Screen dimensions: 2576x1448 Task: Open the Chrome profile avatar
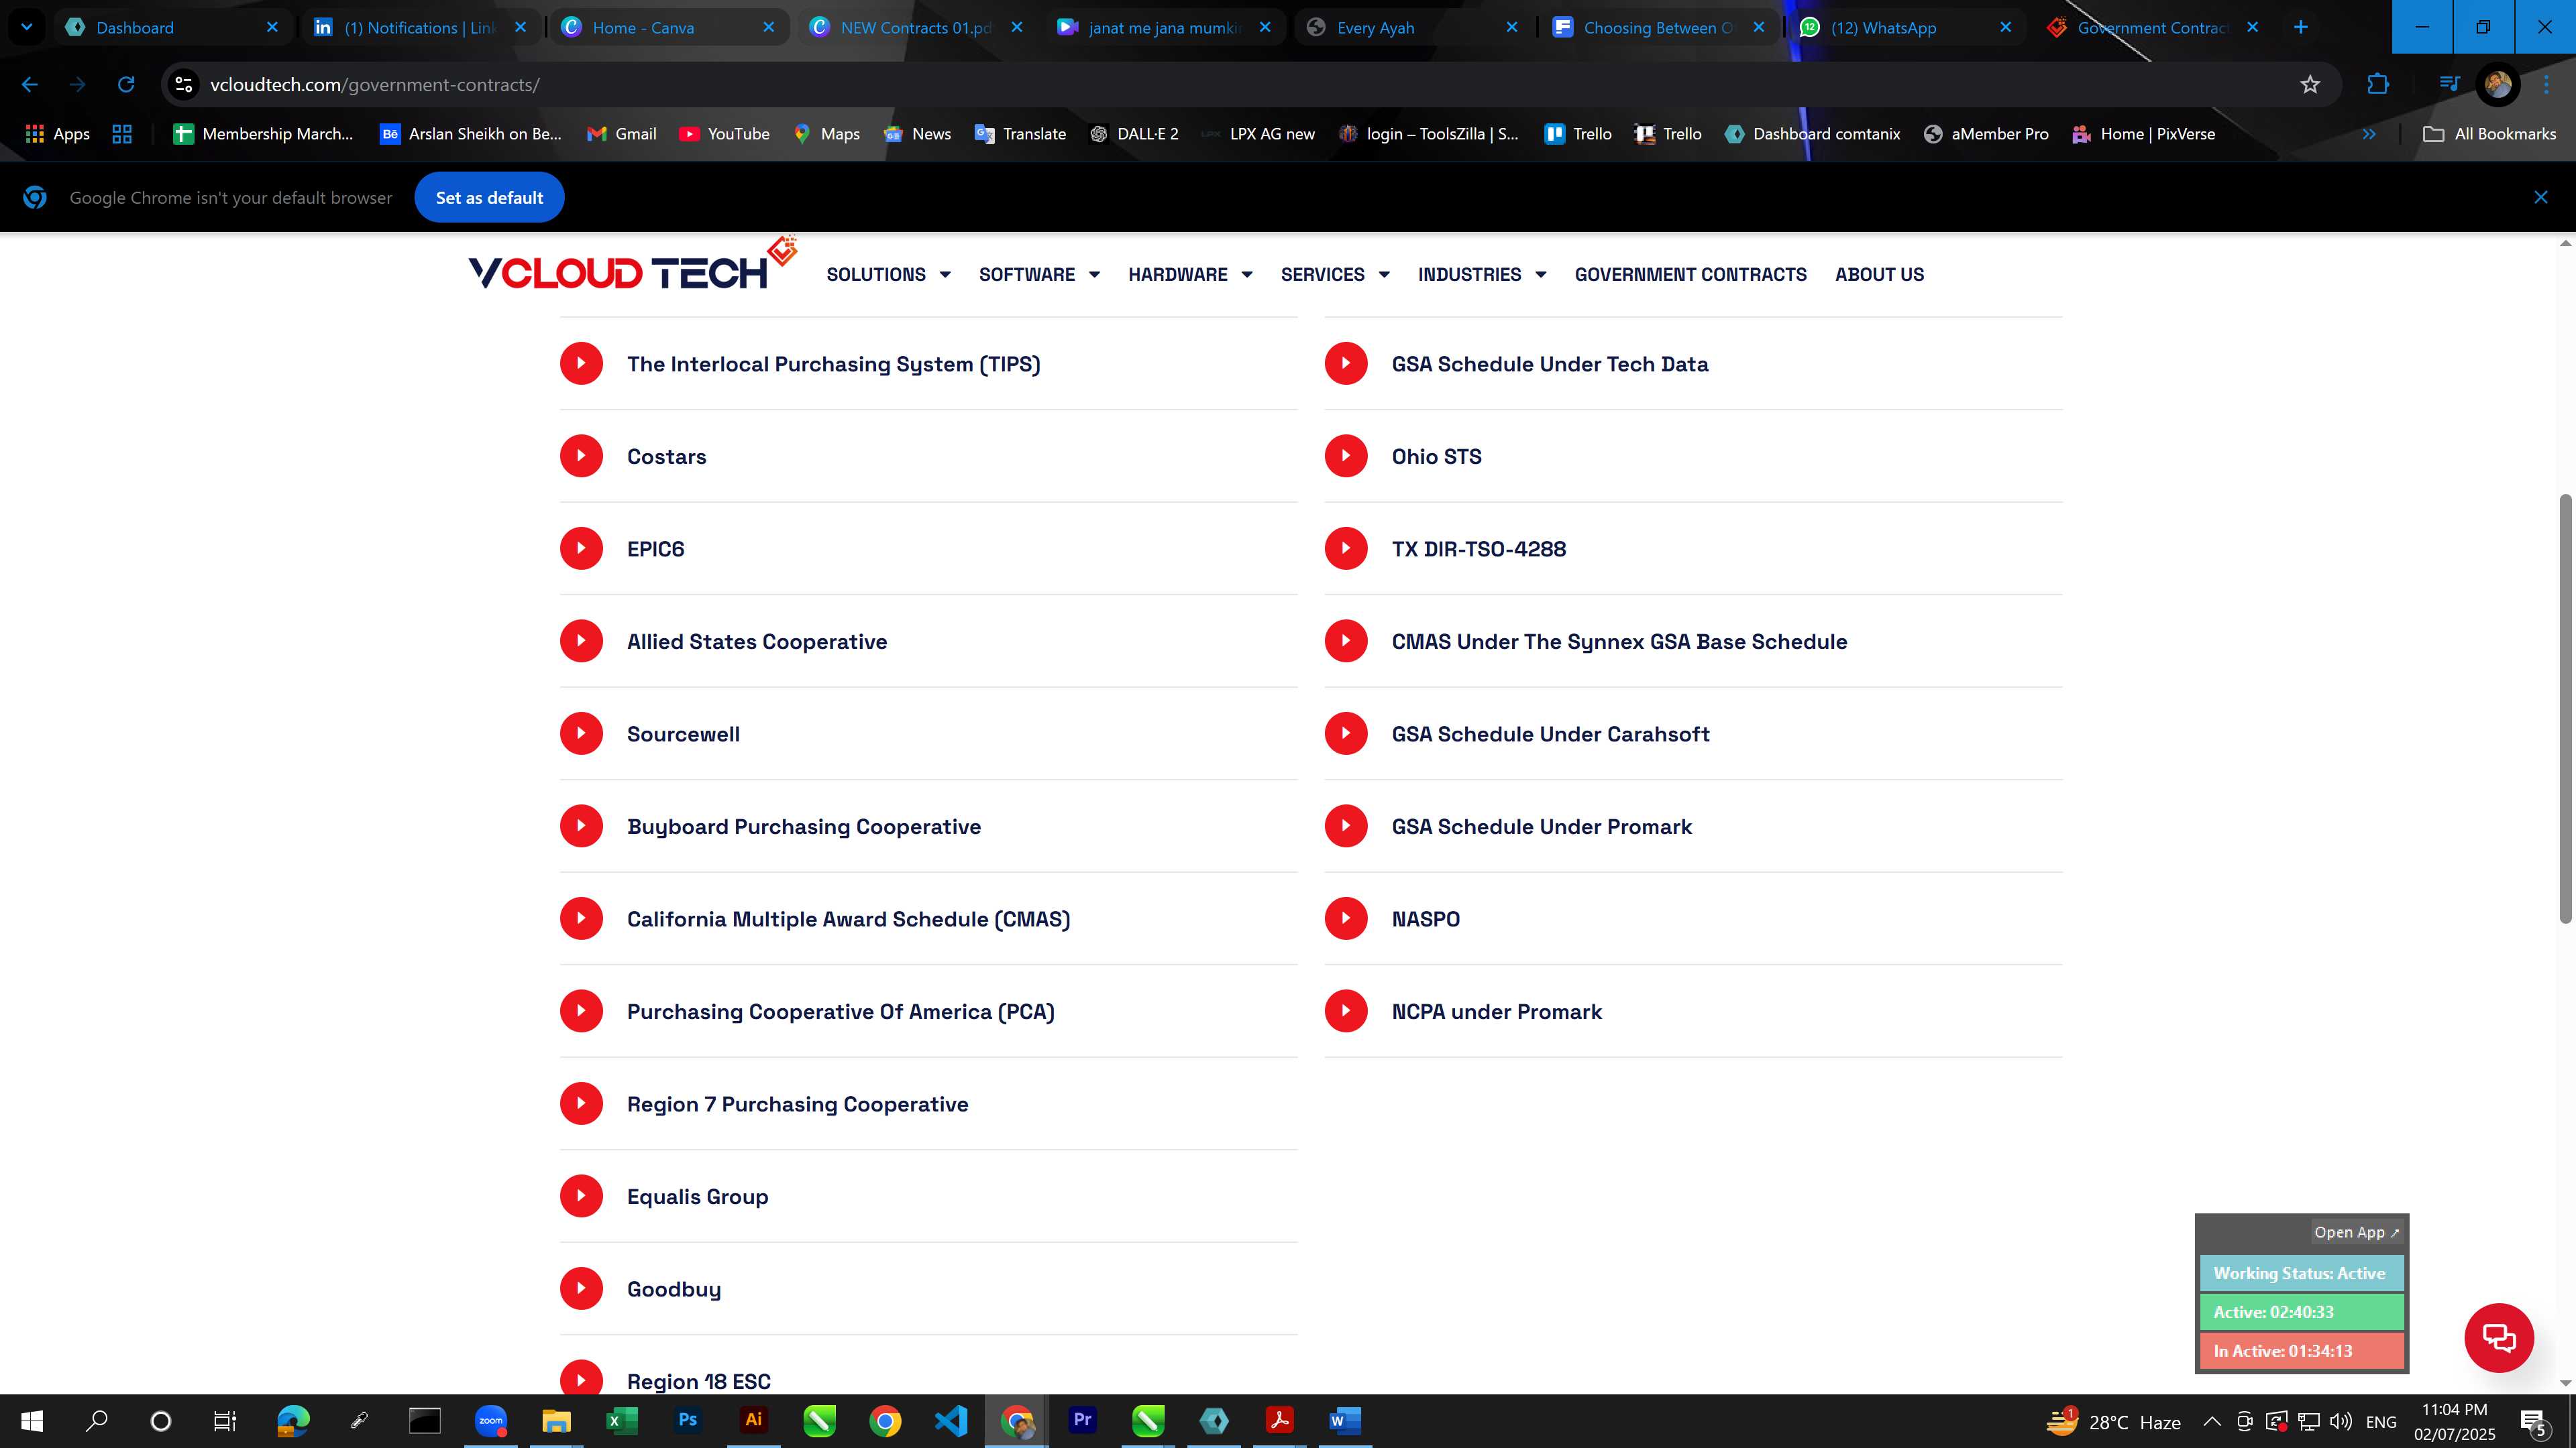point(2498,85)
